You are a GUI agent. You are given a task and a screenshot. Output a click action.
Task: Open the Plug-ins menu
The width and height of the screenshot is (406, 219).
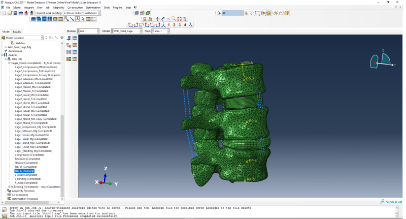click(118, 8)
